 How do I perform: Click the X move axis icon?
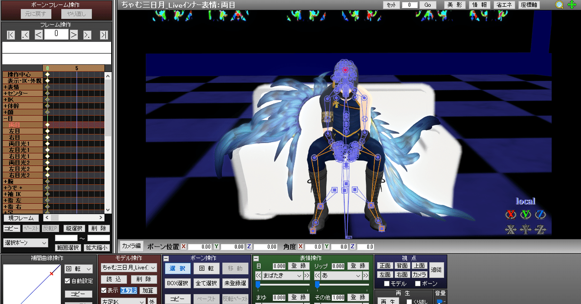[511, 230]
